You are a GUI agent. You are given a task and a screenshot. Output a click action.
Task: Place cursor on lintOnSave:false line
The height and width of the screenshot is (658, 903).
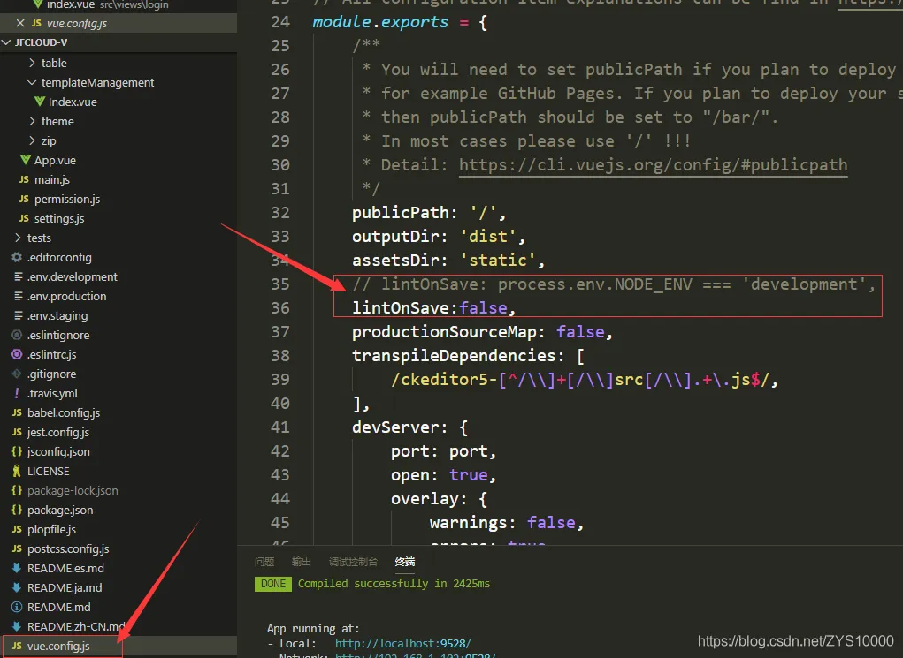[x=433, y=308]
